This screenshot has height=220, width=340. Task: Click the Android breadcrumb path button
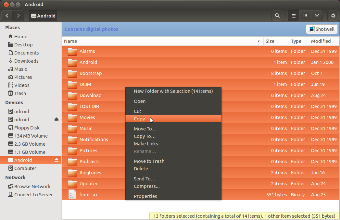[x=43, y=15]
